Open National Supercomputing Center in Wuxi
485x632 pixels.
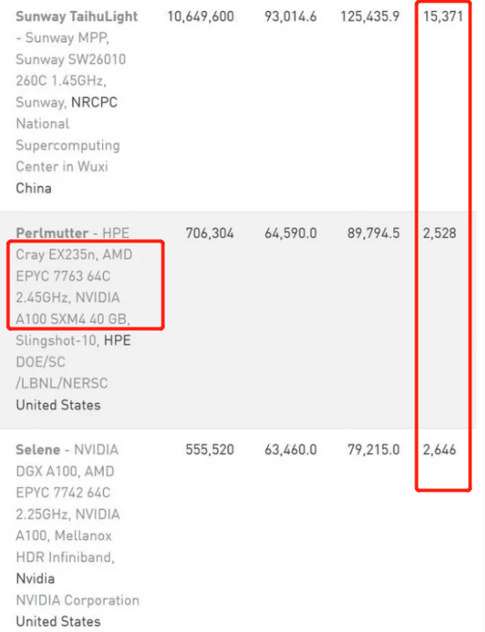(x=68, y=145)
